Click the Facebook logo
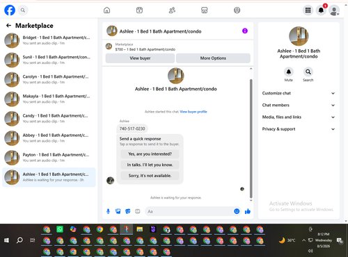 [x=10, y=10]
